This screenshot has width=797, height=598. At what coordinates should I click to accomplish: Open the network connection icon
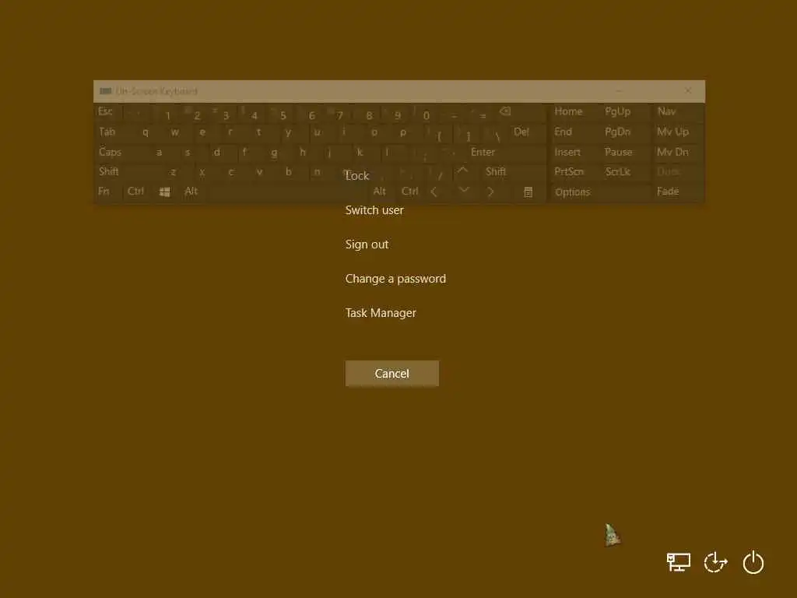679,562
